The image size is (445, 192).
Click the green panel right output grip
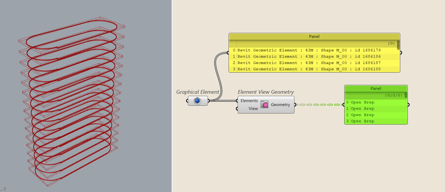[x=408, y=105]
